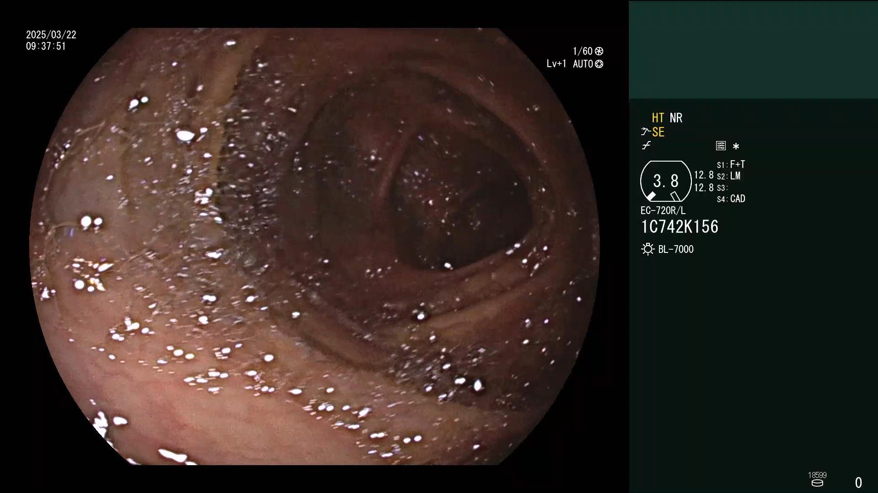Select the S2: LM switch assignment
The image size is (878, 493).
pos(728,176)
